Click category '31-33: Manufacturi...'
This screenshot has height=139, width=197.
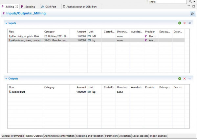[56, 40]
